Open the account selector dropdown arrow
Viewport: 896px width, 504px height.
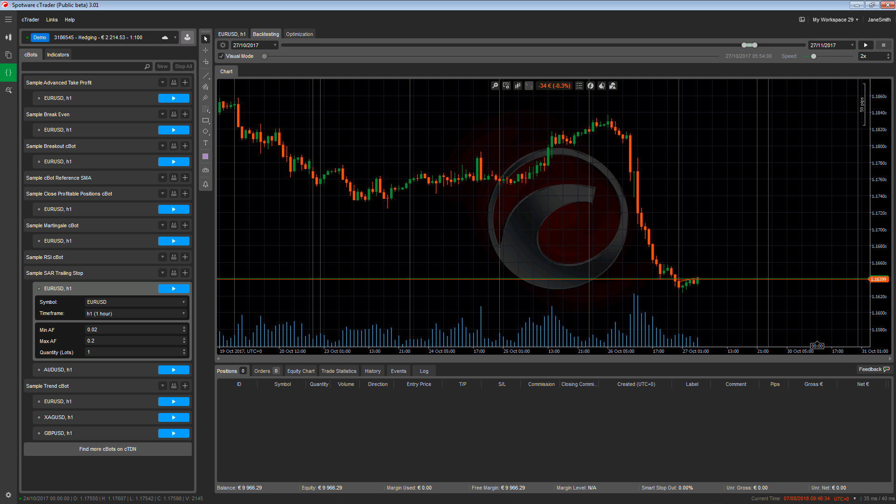point(175,37)
